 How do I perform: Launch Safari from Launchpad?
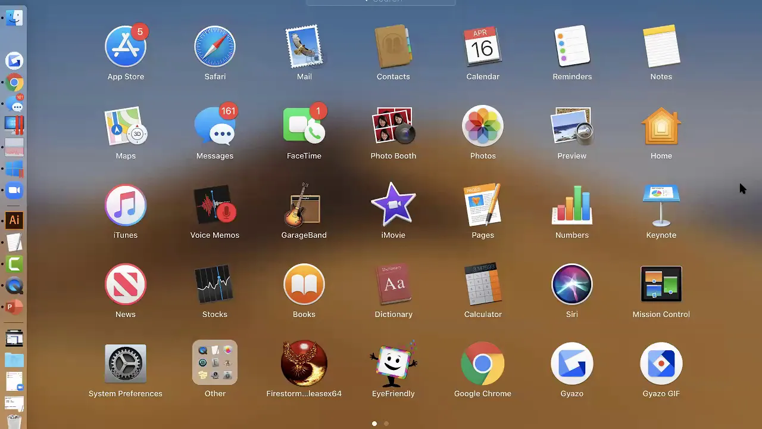point(215,46)
